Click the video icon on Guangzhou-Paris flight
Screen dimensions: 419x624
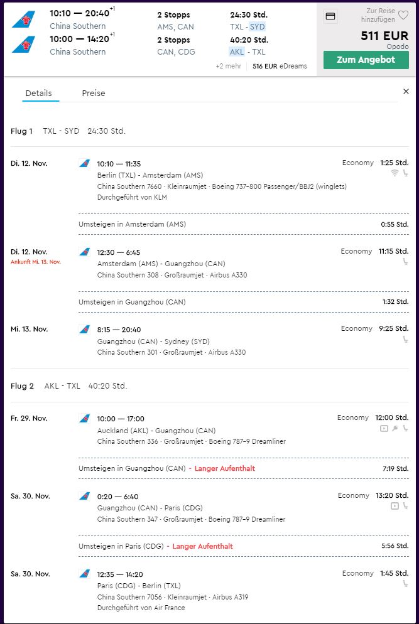coord(395,506)
